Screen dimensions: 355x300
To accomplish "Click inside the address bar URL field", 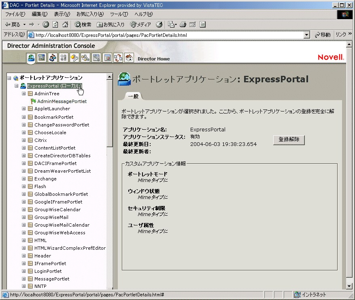I will [x=162, y=34].
